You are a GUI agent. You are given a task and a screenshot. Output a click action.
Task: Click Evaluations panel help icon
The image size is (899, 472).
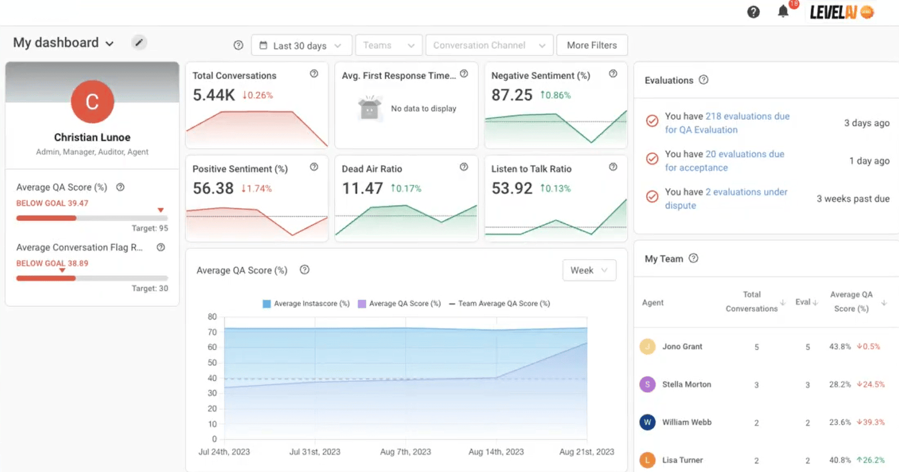704,80
